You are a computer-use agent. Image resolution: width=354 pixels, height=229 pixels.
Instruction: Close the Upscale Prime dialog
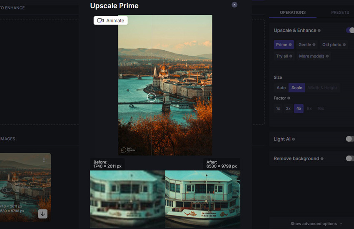[x=234, y=5]
